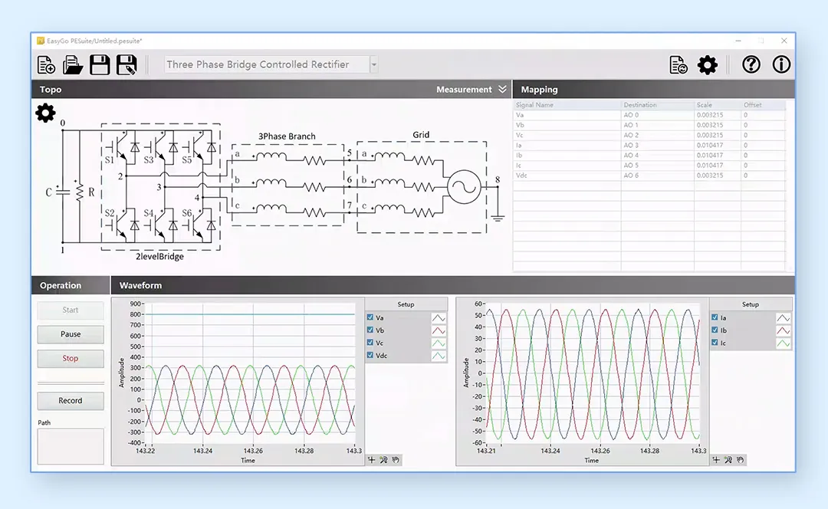Click the Ia line color swatch
The width and height of the screenshot is (828, 509).
point(784,318)
